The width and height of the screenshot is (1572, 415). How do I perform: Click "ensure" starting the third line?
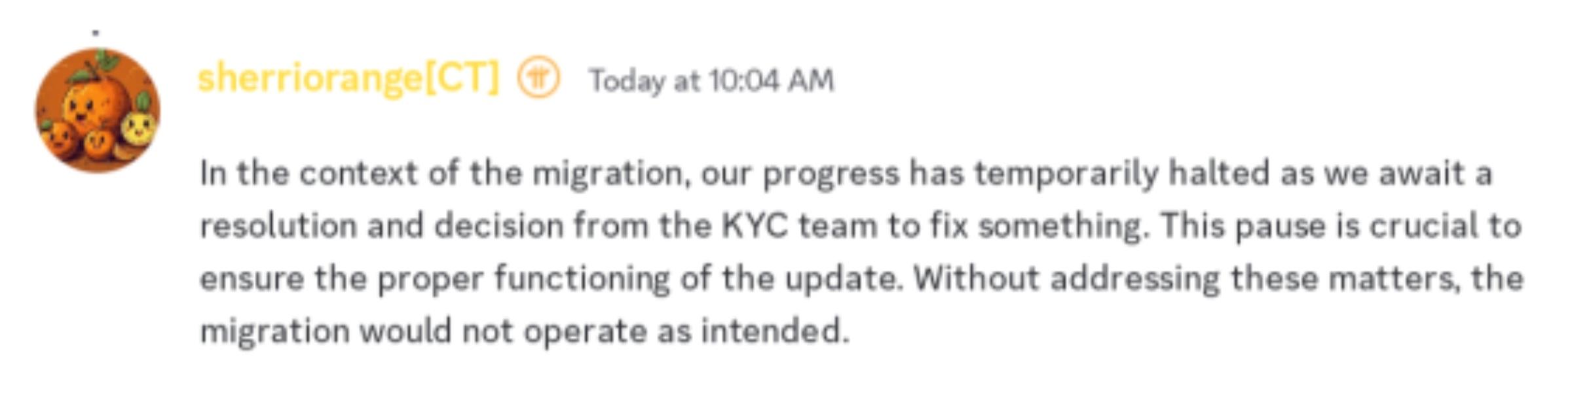[x=252, y=278]
